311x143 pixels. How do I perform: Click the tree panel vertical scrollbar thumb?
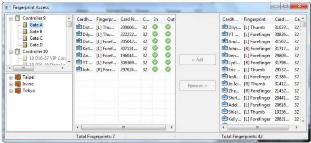tap(69, 24)
